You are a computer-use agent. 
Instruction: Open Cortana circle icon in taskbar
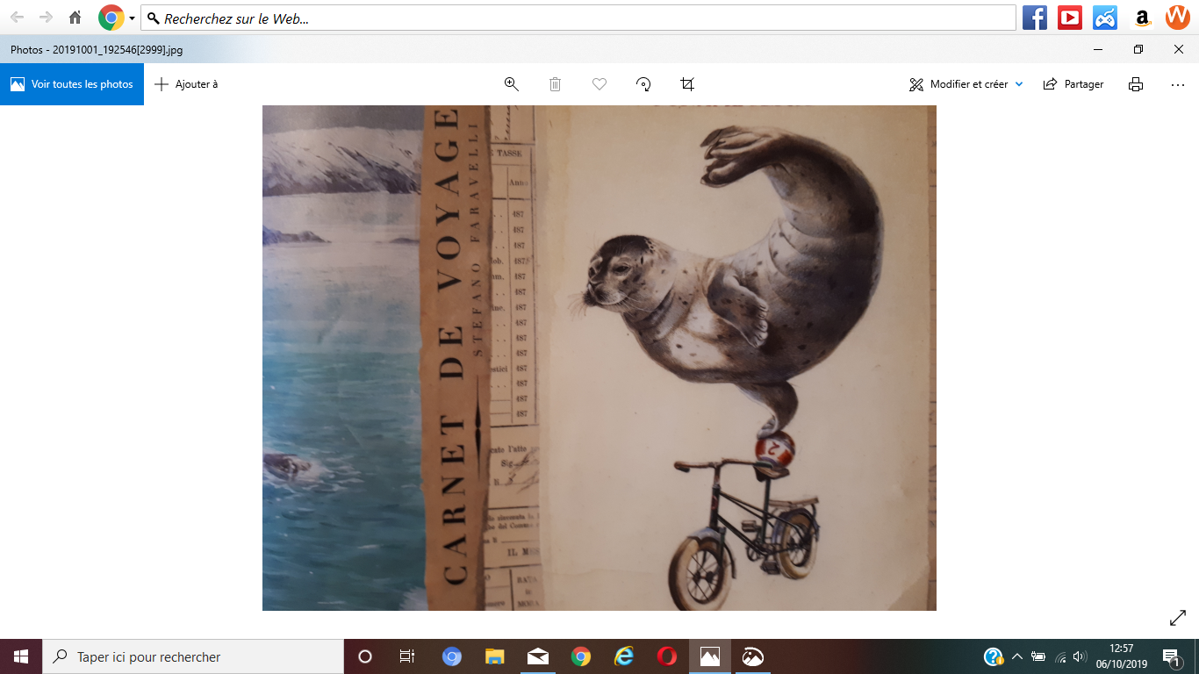point(365,656)
